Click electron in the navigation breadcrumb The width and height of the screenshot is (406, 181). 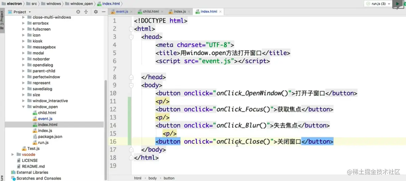click(12, 4)
